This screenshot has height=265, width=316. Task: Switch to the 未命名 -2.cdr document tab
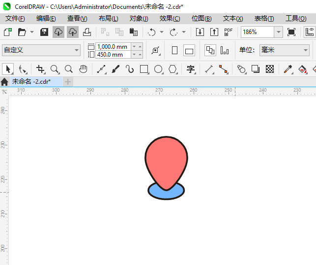(x=31, y=81)
